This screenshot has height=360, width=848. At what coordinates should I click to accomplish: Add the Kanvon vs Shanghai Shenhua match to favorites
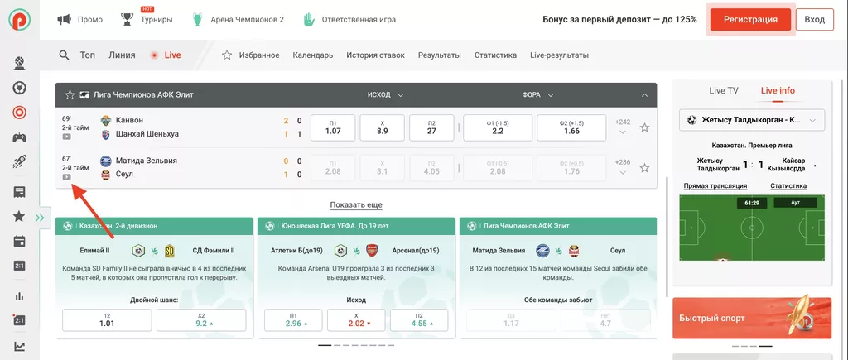644,127
